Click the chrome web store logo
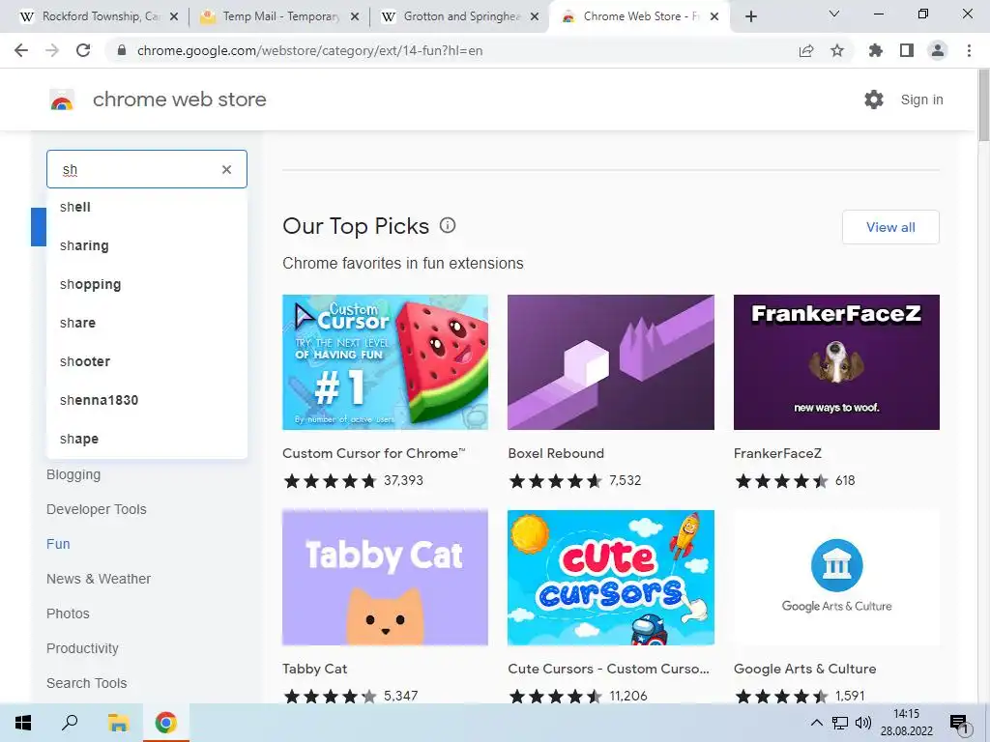990x742 pixels. coord(62,100)
